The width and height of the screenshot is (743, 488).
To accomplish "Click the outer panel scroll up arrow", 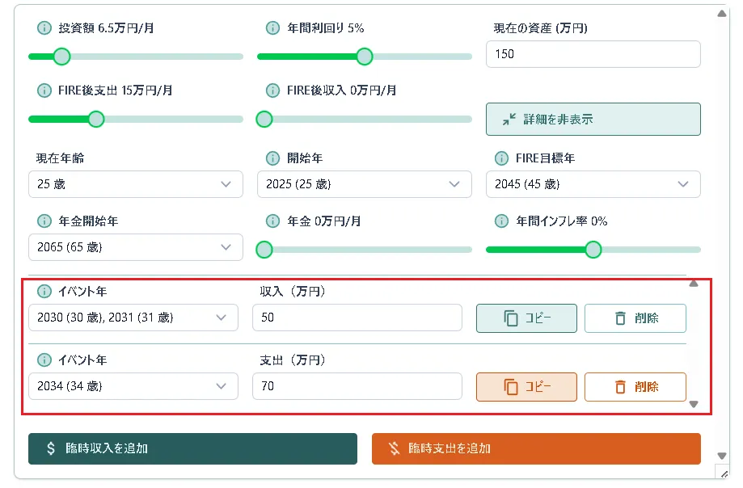I will coord(722,14).
